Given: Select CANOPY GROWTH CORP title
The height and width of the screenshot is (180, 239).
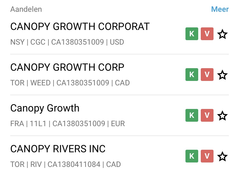Looking at the screenshot, I should point(67,68).
